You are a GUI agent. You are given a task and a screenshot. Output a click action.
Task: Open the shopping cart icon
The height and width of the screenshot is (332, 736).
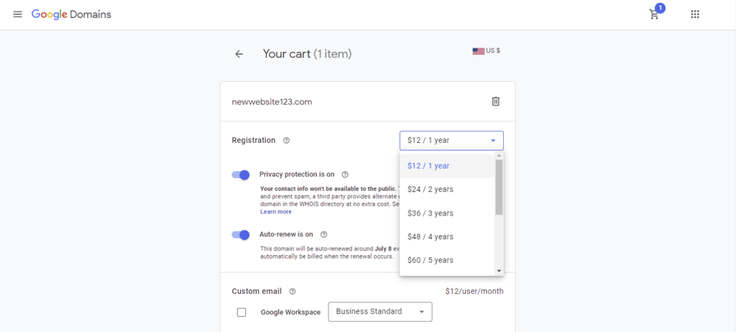(654, 14)
